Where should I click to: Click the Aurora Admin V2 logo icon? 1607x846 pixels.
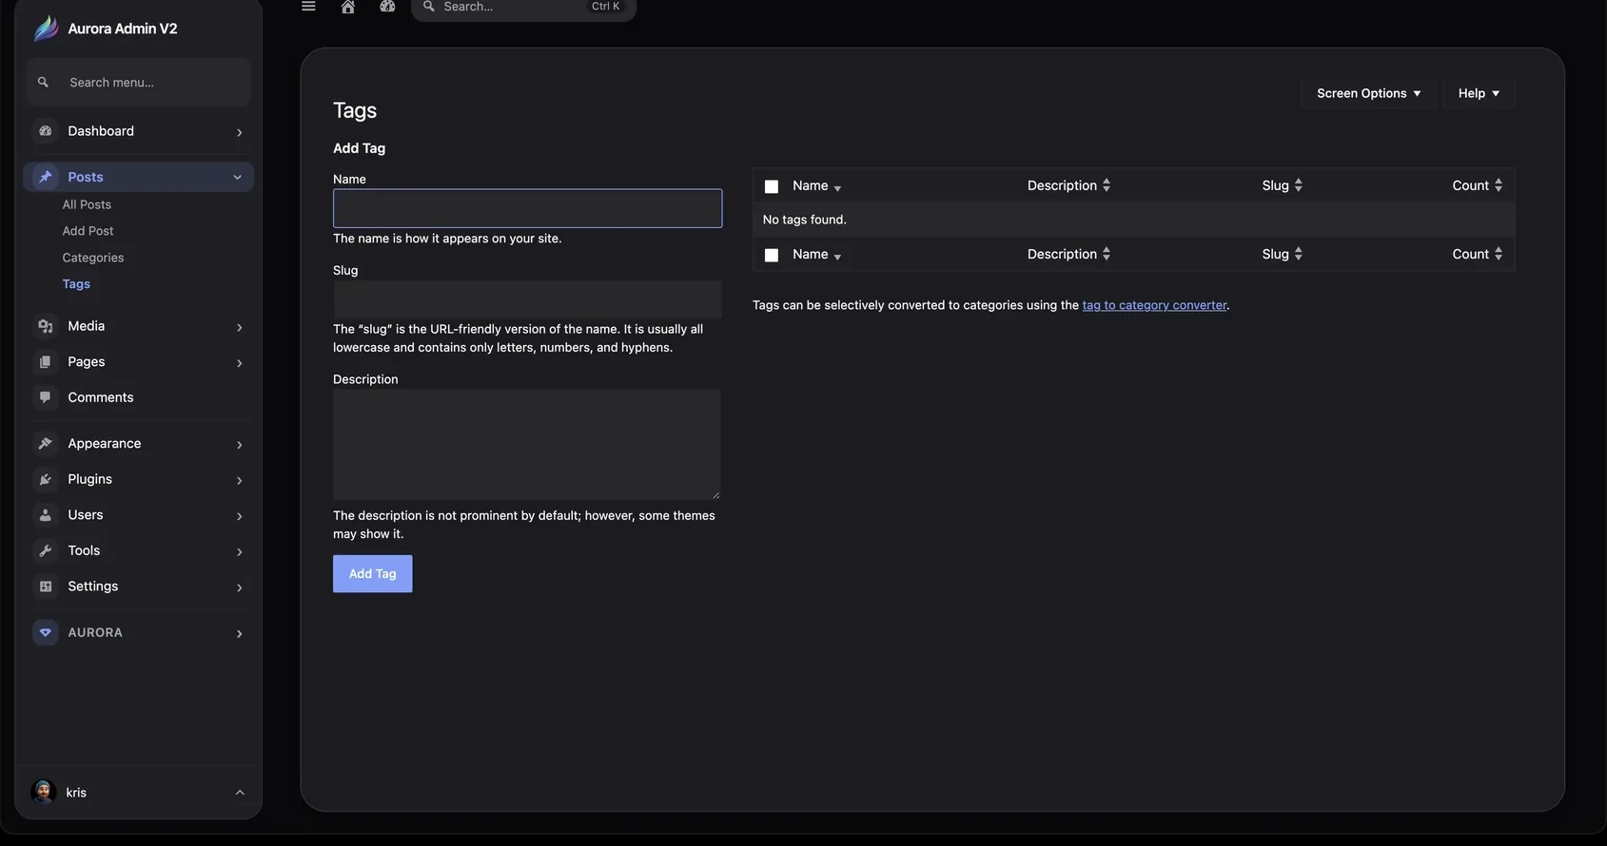tap(46, 29)
